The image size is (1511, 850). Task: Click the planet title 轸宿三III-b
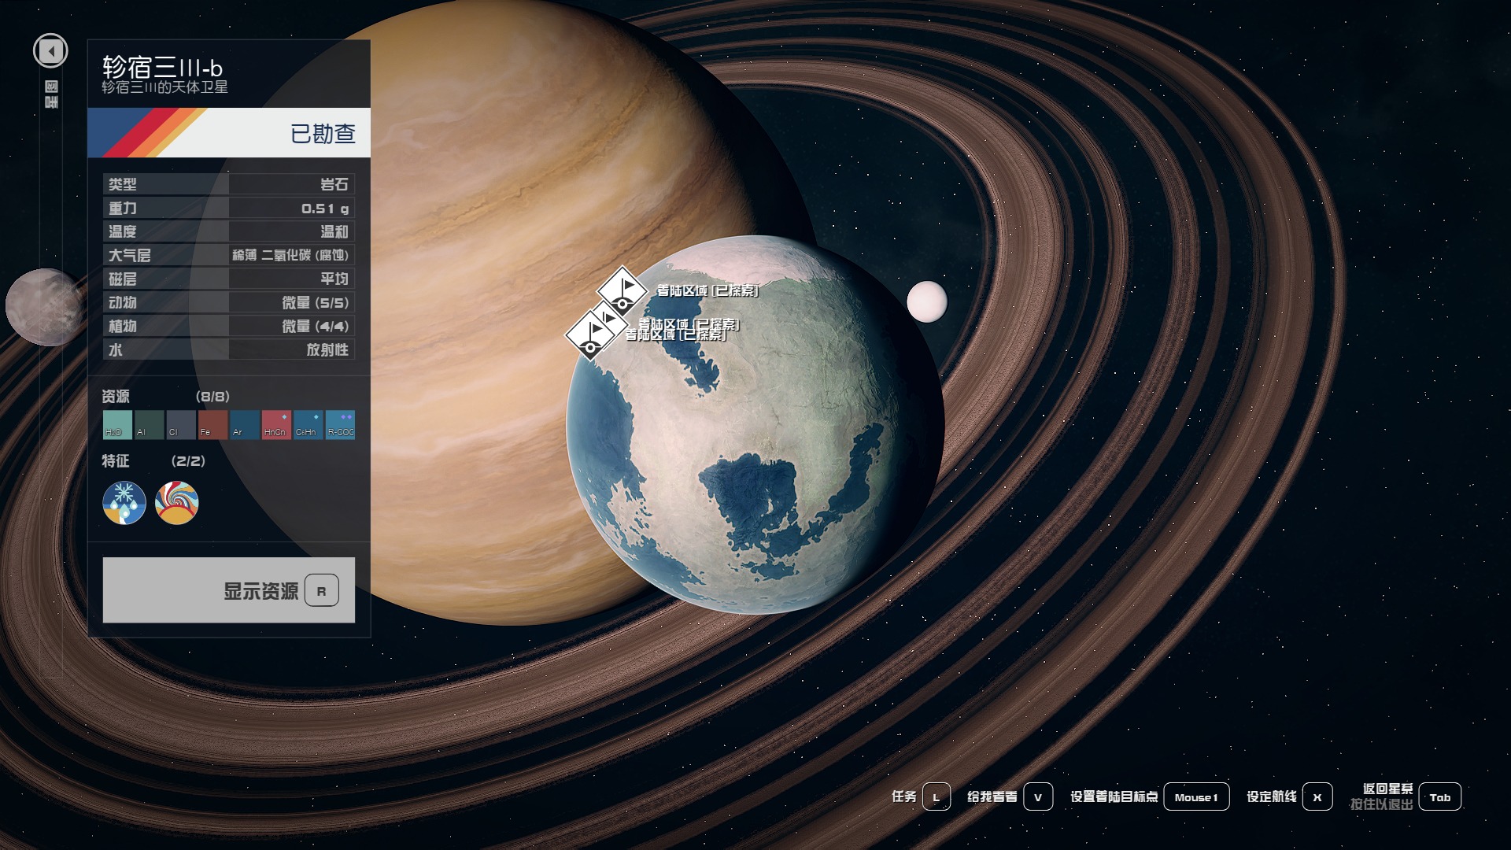[x=162, y=68]
